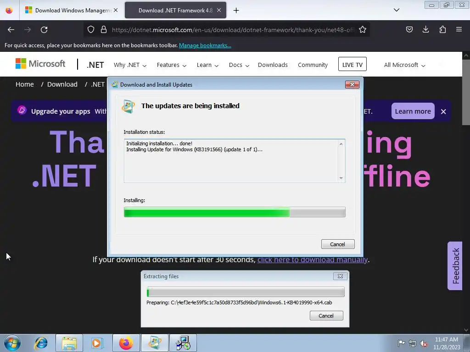Click the Microsoft logo

[40, 63]
